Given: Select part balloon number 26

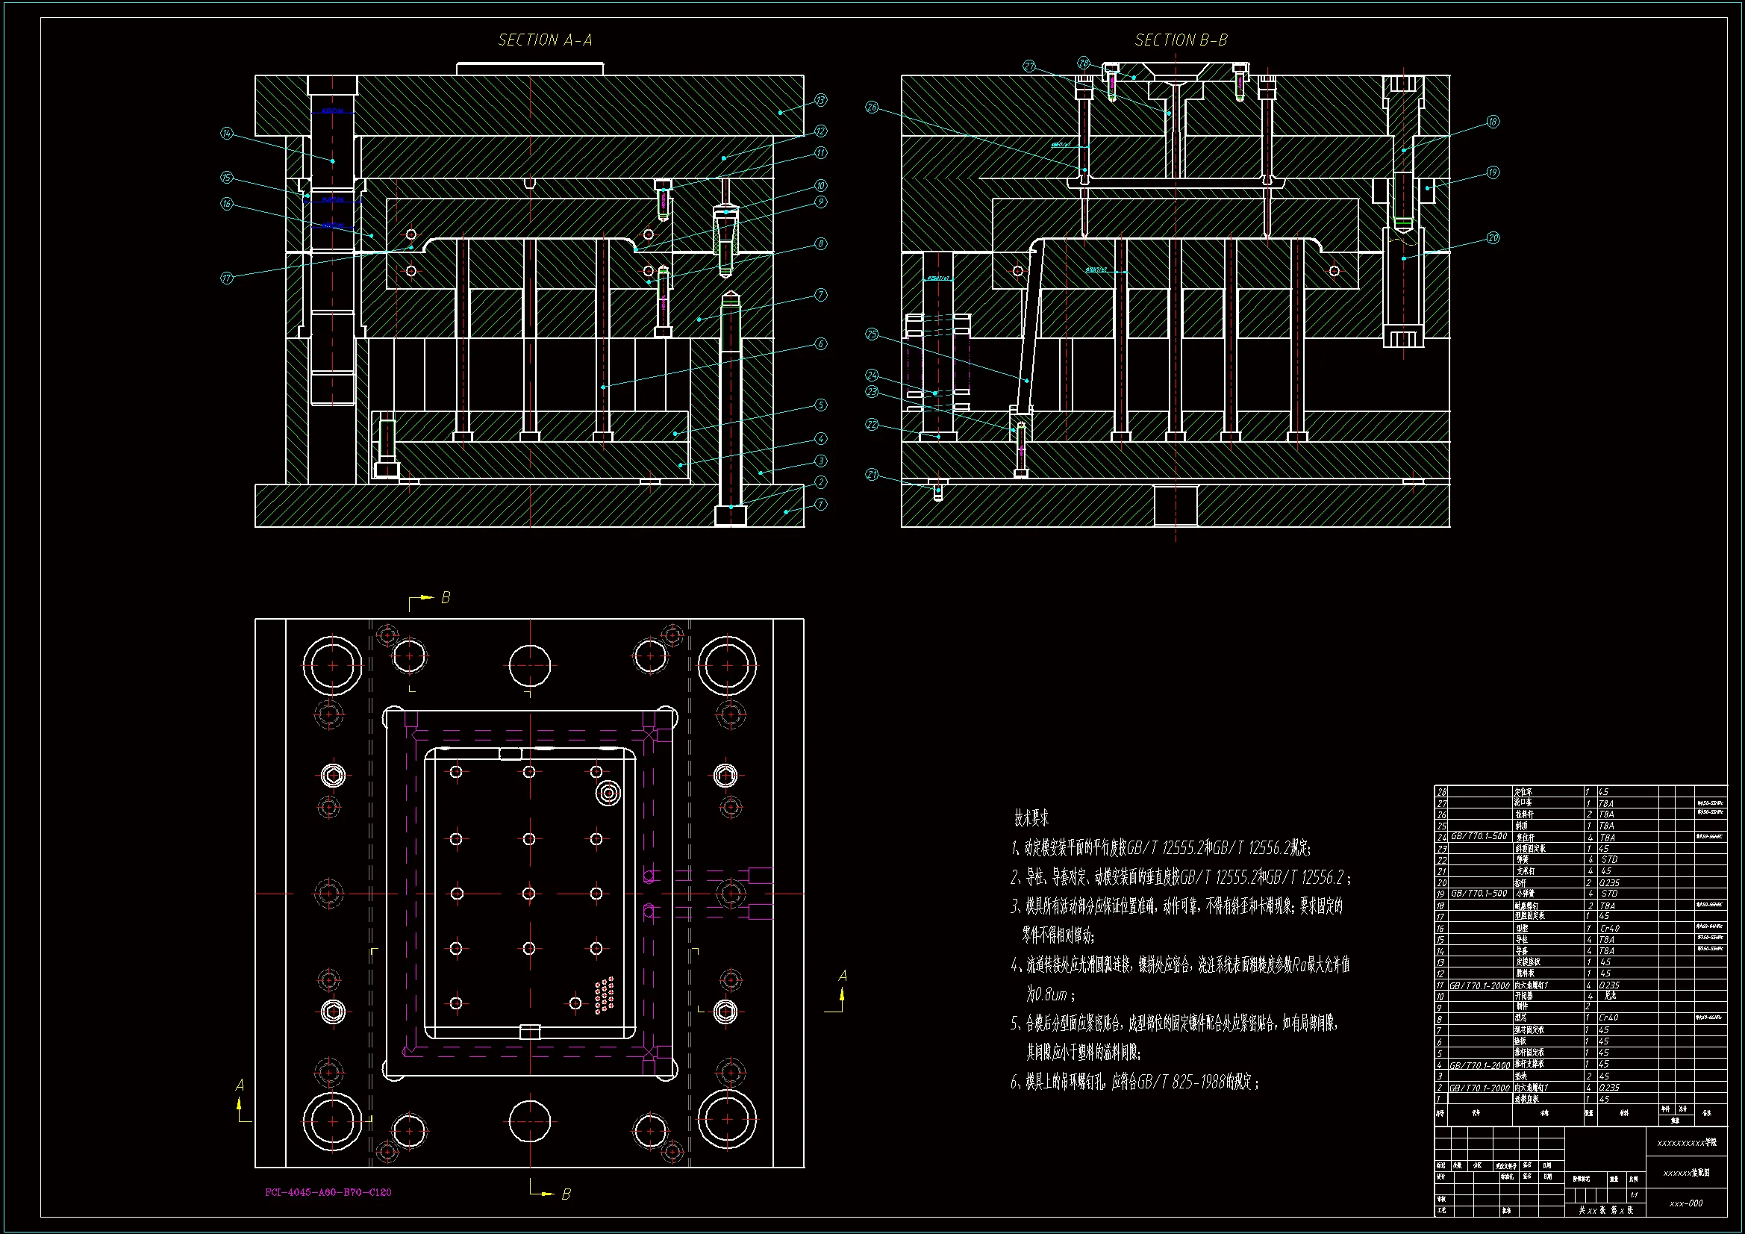Looking at the screenshot, I should tap(872, 108).
